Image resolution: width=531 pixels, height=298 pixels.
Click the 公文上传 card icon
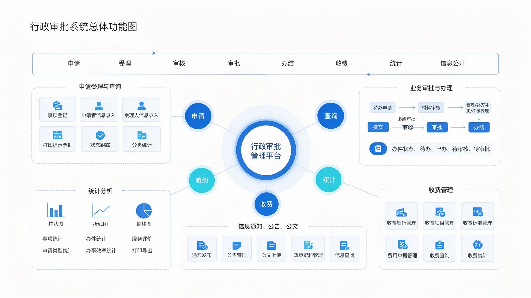point(271,246)
